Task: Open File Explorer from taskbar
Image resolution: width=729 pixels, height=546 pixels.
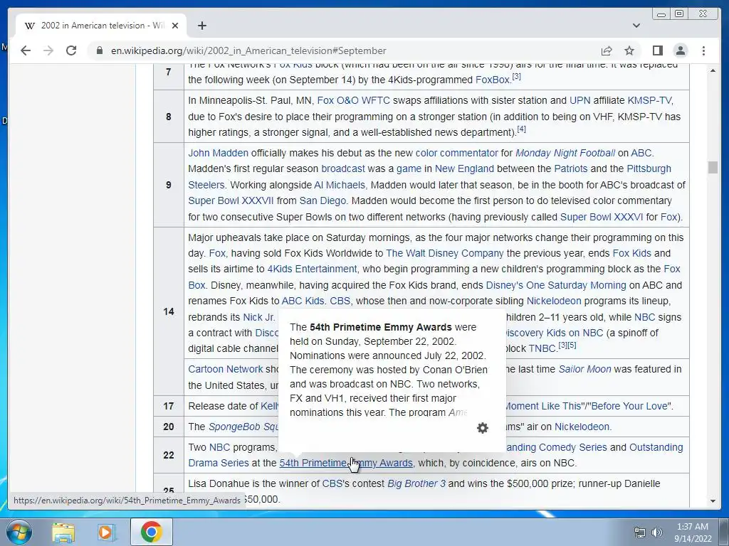Action: pos(63,532)
